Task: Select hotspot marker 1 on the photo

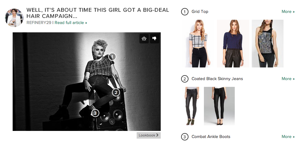Action: click(x=112, y=57)
